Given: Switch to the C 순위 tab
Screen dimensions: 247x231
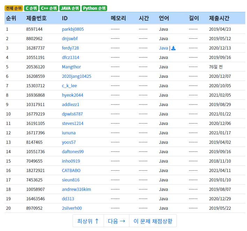Looking at the screenshot, I should pyautogui.click(x=31, y=8).
